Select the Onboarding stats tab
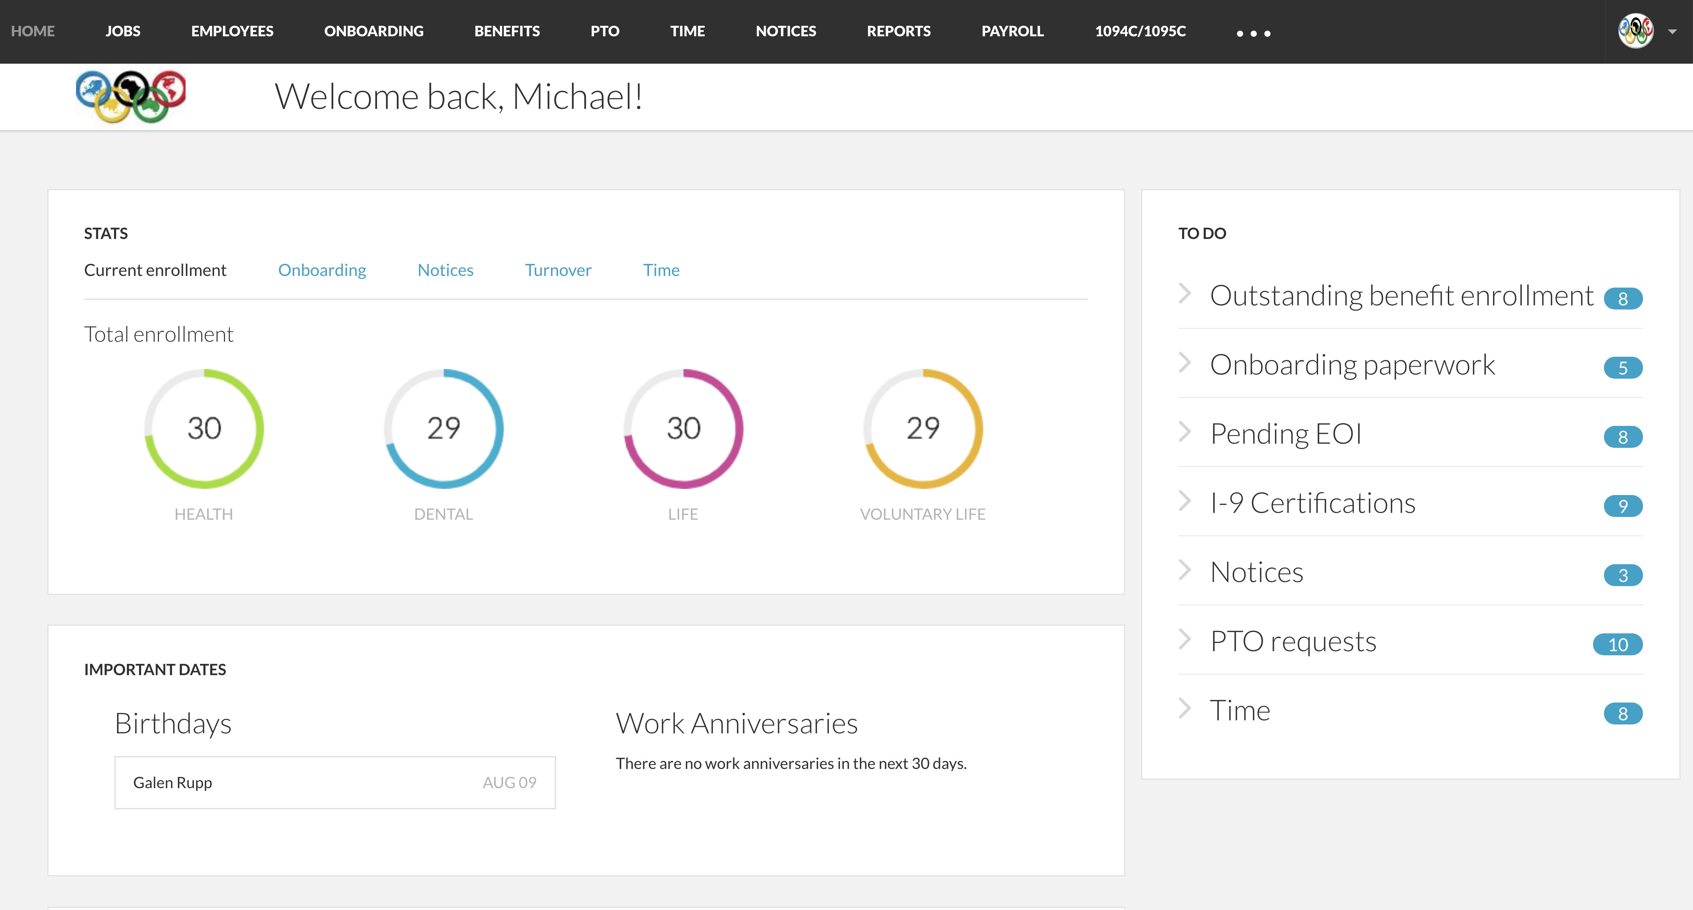Viewport: 1693px width, 910px height. click(x=322, y=270)
